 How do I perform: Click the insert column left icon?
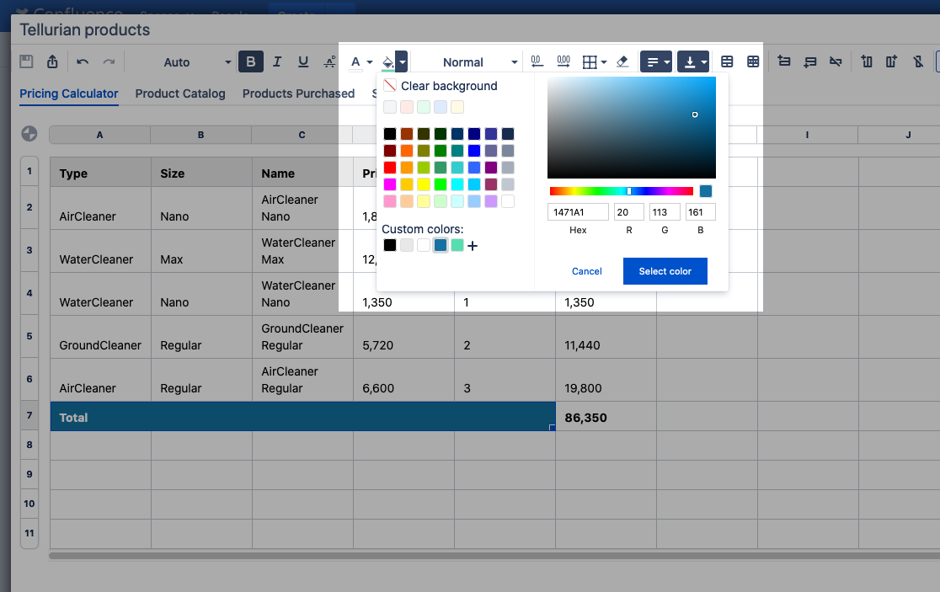click(866, 61)
